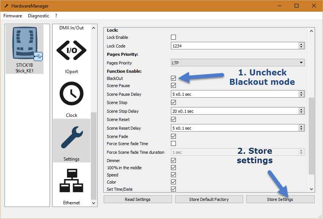The width and height of the screenshot is (323, 219).
Task: Open the Pages Priority LTP dropdown
Action: click(238, 63)
